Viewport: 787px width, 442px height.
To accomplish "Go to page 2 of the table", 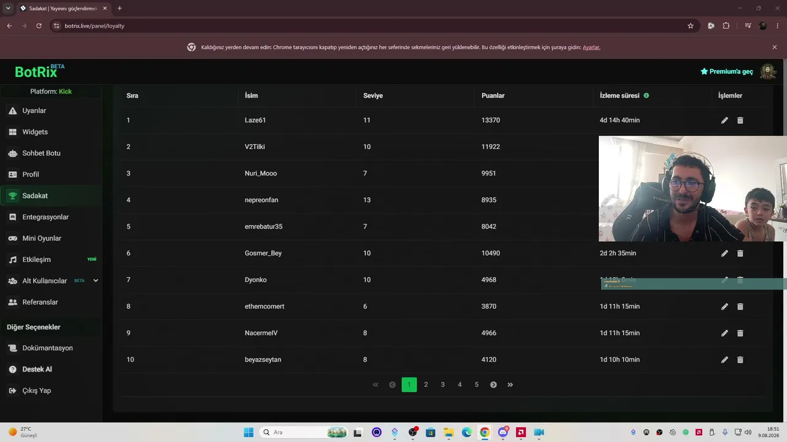I will [x=426, y=385].
